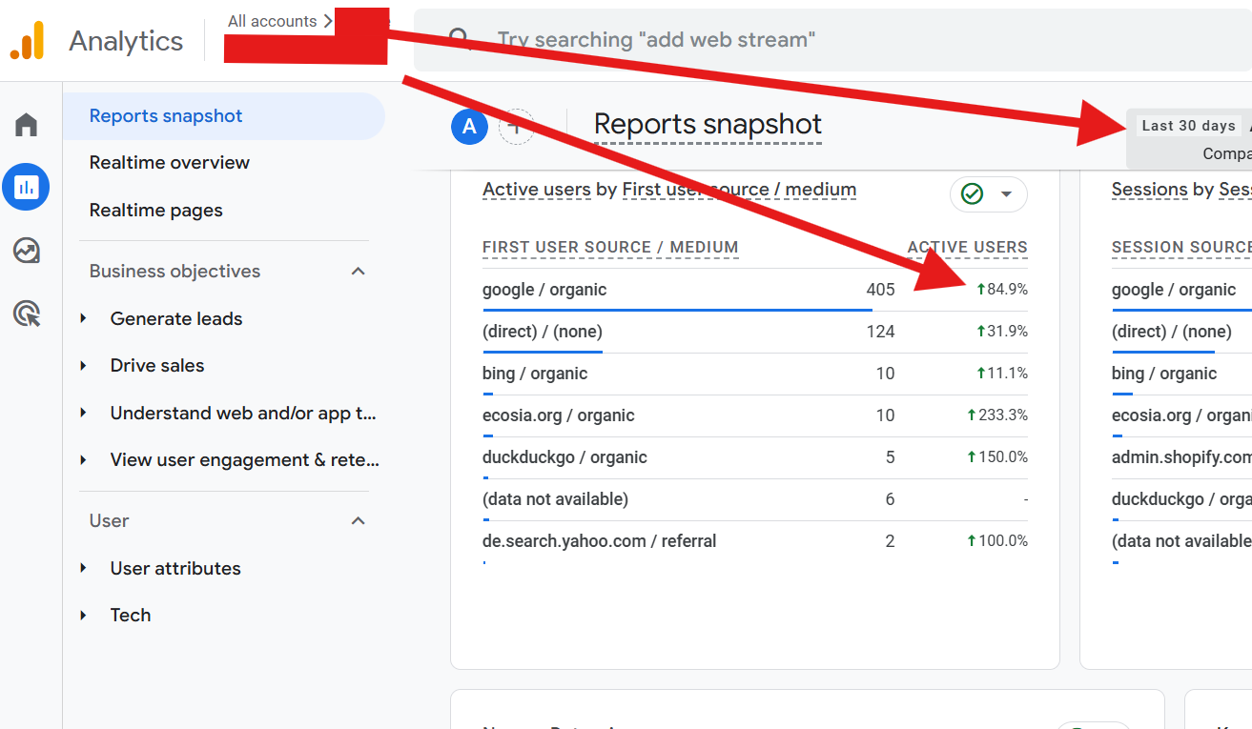This screenshot has width=1252, height=729.
Task: Click the 233.3% change value
Action: click(x=997, y=415)
